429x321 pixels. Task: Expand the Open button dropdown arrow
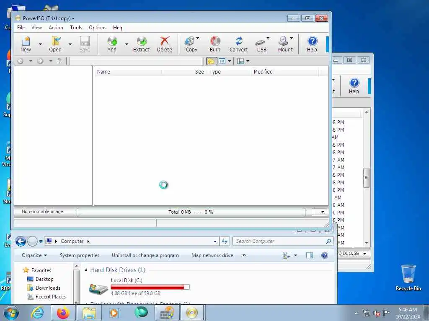pyautogui.click(x=70, y=44)
